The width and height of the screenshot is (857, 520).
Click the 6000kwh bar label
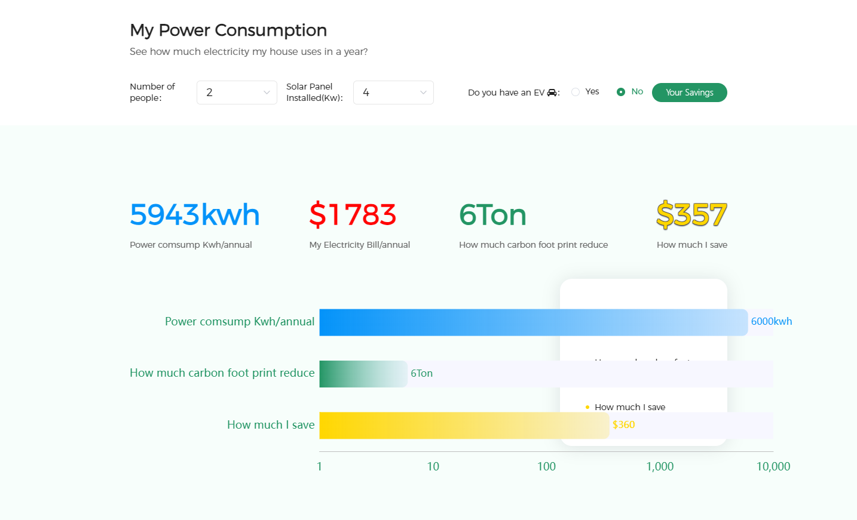771,321
